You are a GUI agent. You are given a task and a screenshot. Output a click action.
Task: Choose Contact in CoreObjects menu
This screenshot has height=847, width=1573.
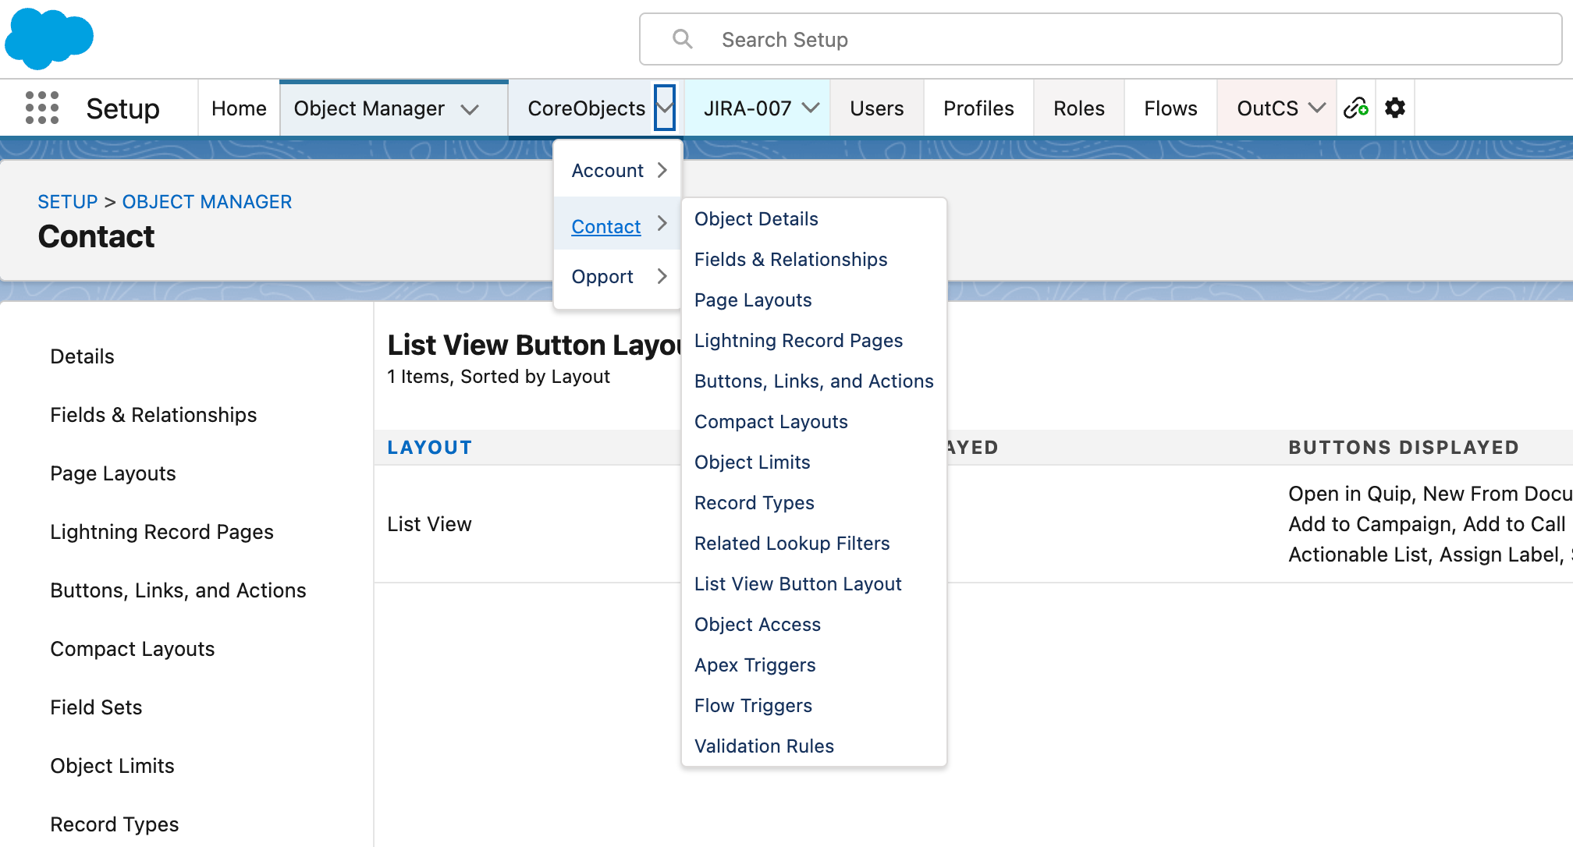(605, 227)
